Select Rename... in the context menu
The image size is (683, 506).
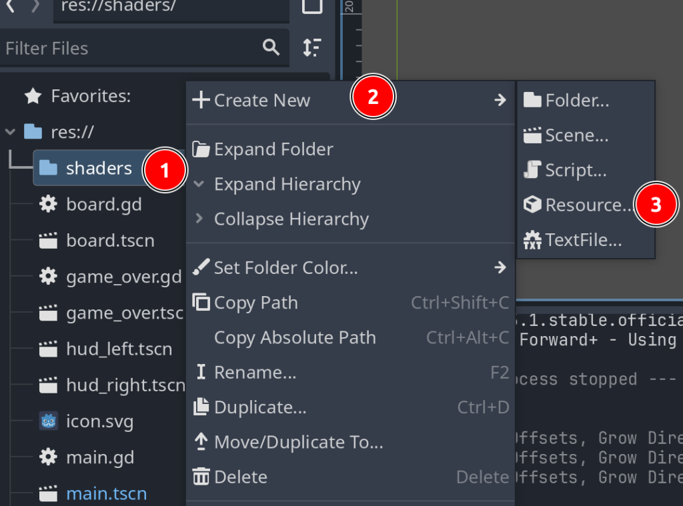(x=255, y=373)
